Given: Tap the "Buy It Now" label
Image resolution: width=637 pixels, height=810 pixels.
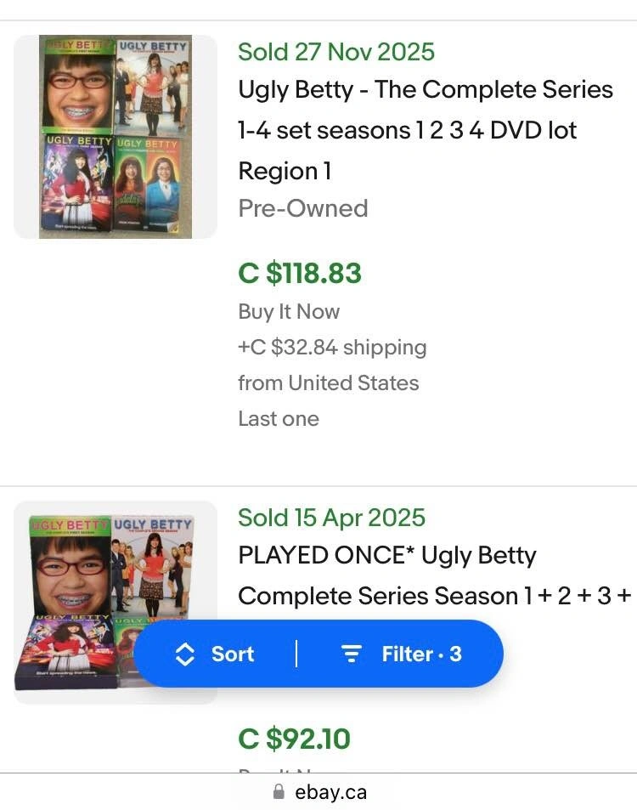Looking at the screenshot, I should click(x=289, y=311).
